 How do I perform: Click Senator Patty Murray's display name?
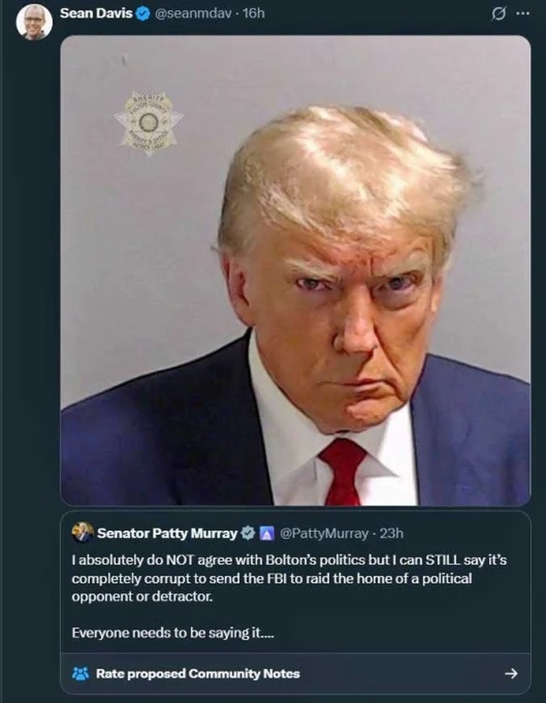pyautogui.click(x=167, y=533)
